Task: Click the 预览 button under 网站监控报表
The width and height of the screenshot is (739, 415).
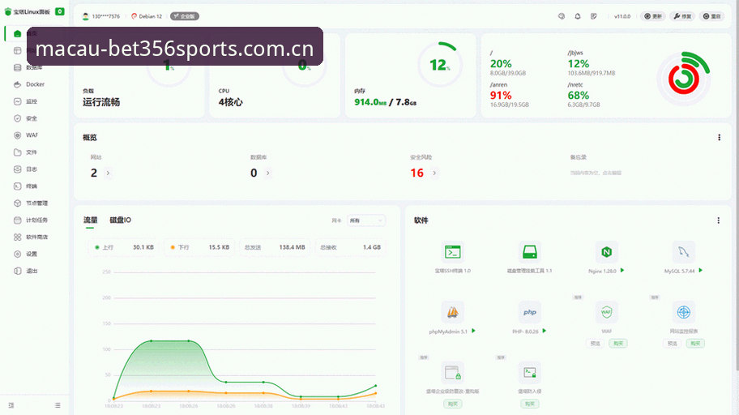Action: click(x=672, y=344)
